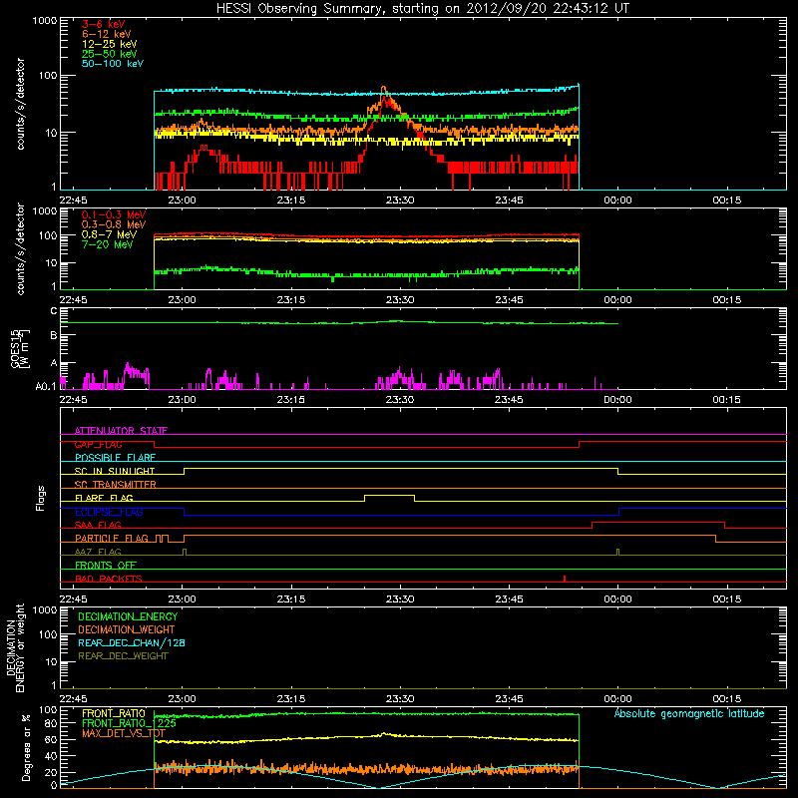Viewport: 798px width, 798px height.
Task: Select the 12-25 keV legend label
Action: 110,44
